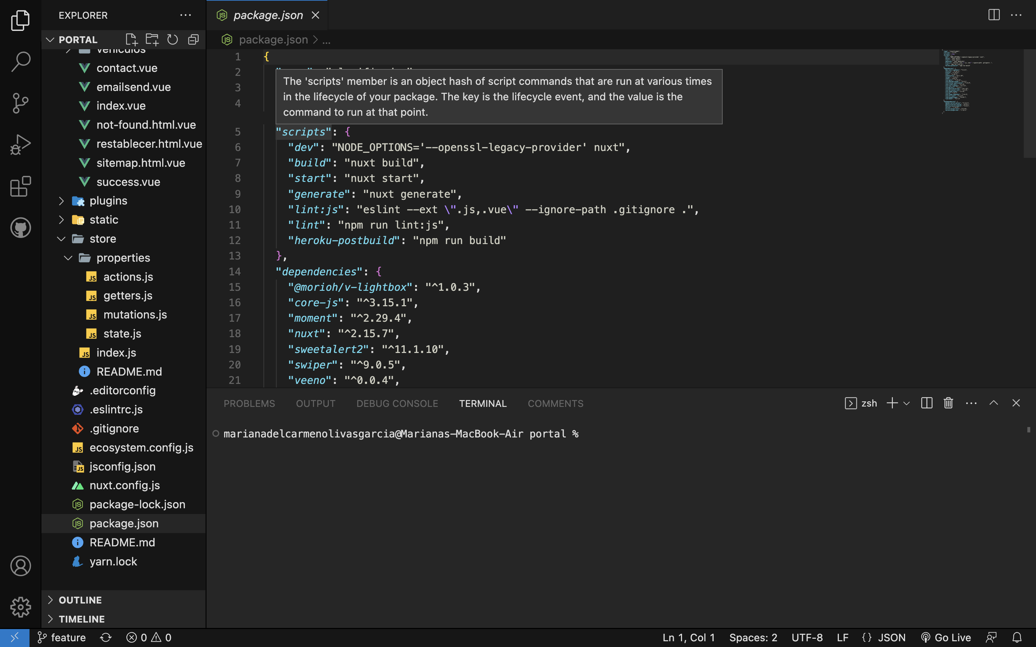Maximize the terminal panel size

click(994, 403)
